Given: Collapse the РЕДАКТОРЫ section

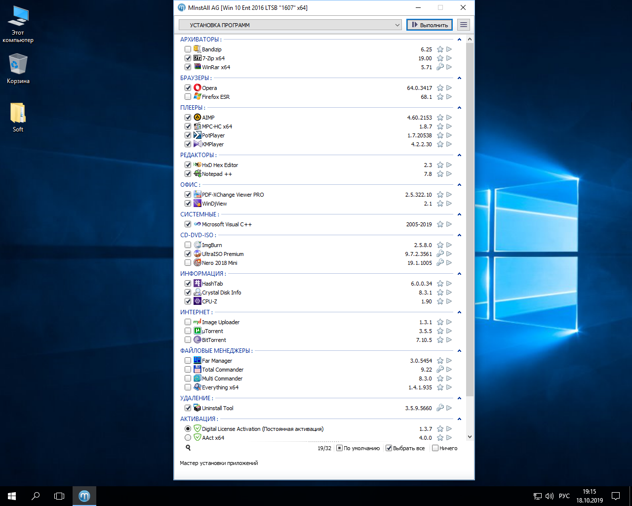Looking at the screenshot, I should [x=459, y=155].
